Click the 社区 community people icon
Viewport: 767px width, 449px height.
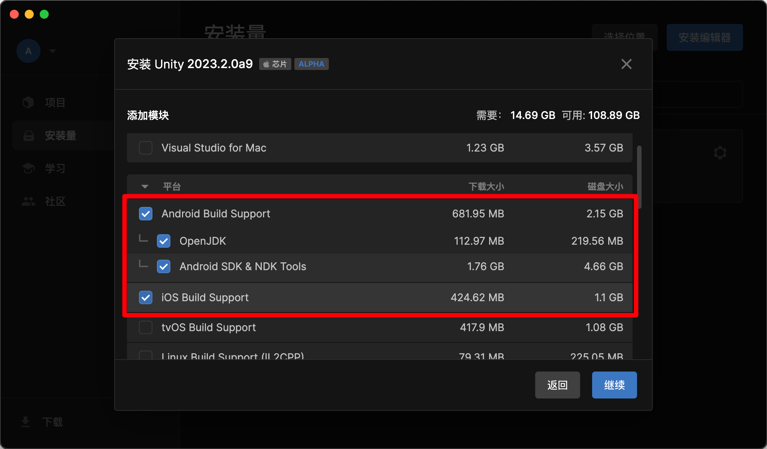(28, 201)
